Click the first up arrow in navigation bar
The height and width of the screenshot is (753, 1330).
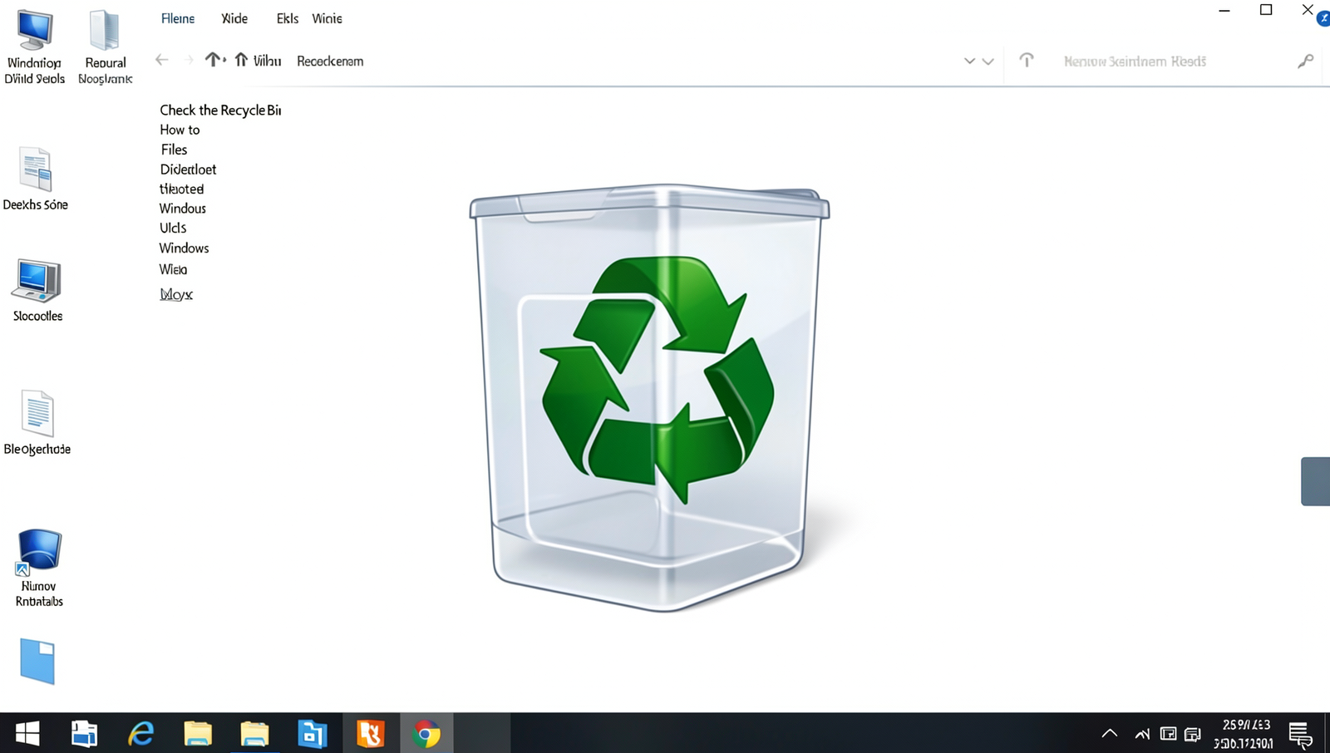click(x=214, y=59)
